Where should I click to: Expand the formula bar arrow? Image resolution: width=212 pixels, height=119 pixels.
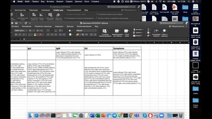pos(188,39)
